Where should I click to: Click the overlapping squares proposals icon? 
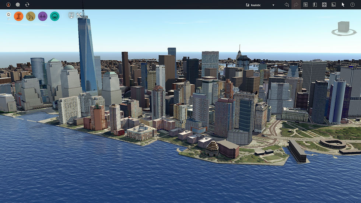click(305, 4)
